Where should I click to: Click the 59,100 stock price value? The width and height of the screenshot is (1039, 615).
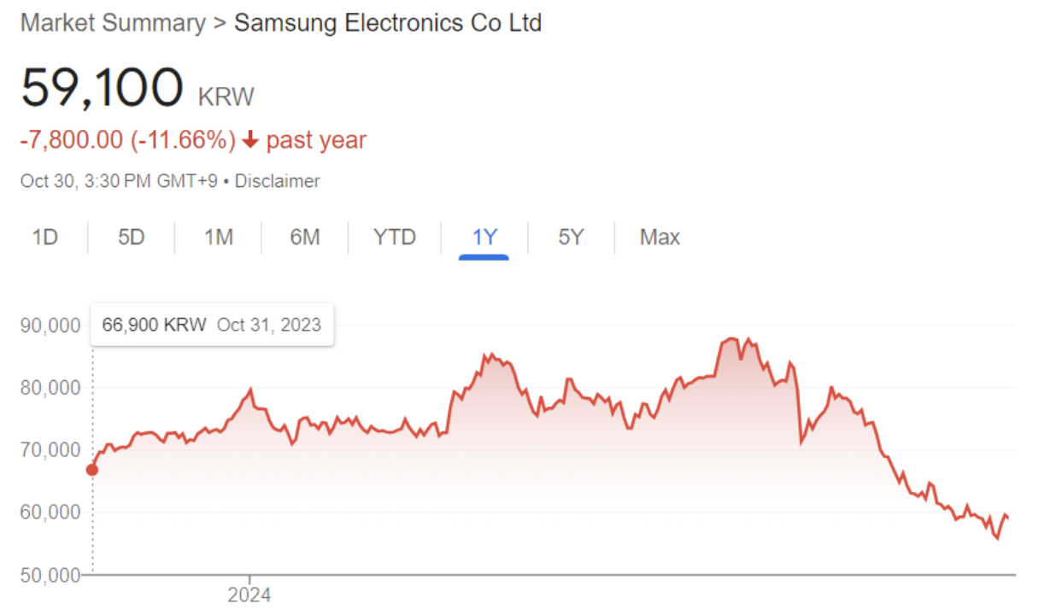click(x=102, y=87)
